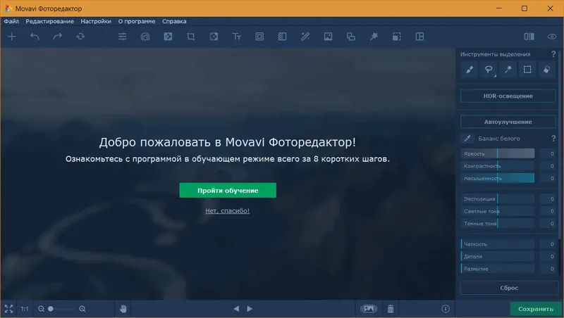
Task: Zoom out with minus magnifier
Action: click(41, 309)
